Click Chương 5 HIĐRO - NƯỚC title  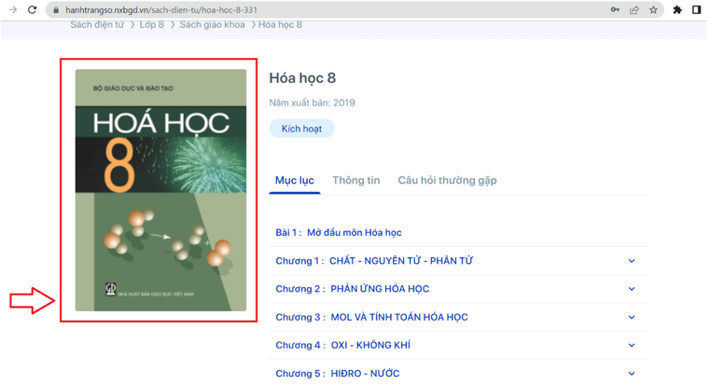[x=338, y=374]
